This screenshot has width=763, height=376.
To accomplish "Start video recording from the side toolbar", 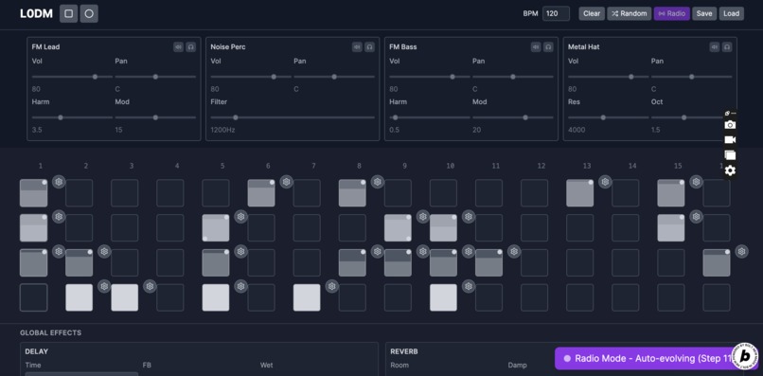I will pyautogui.click(x=730, y=140).
